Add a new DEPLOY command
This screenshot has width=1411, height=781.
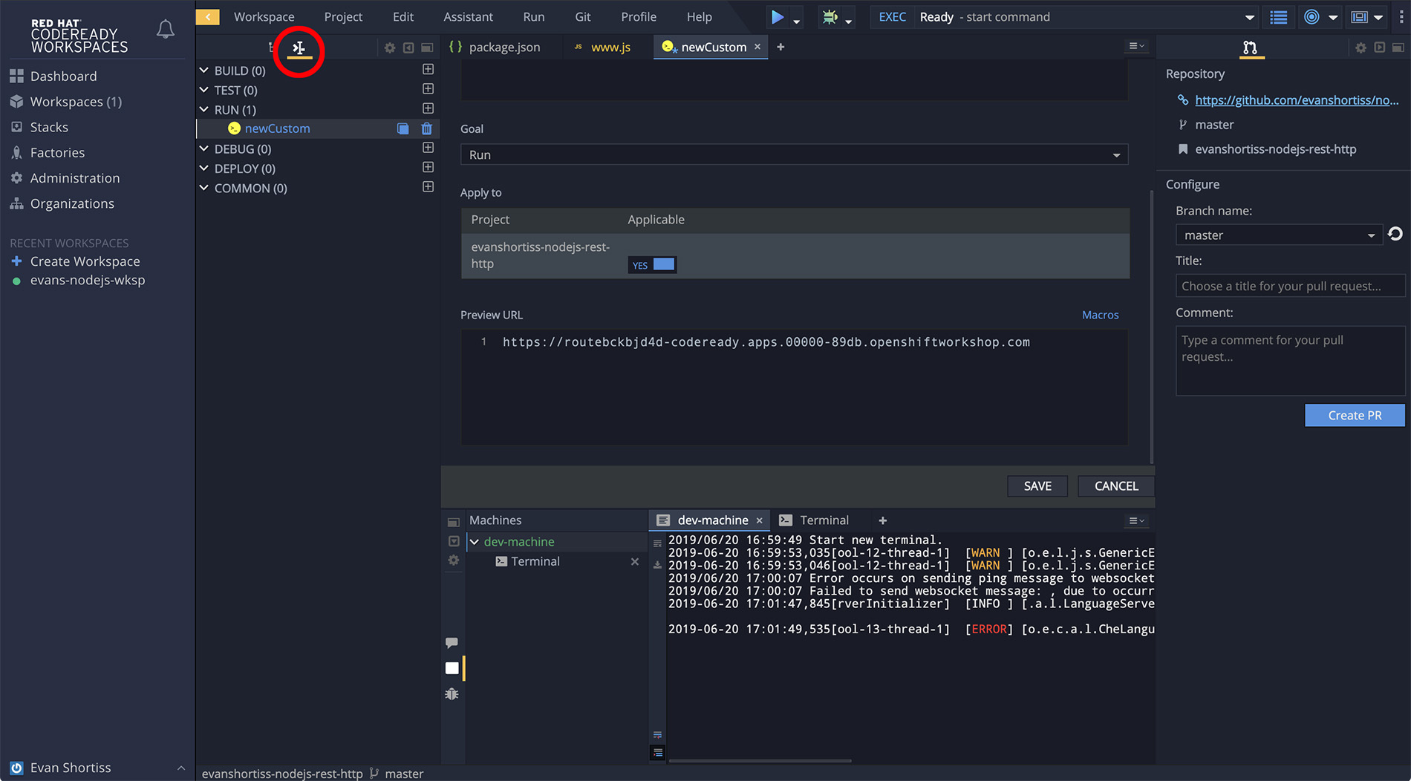tap(428, 168)
